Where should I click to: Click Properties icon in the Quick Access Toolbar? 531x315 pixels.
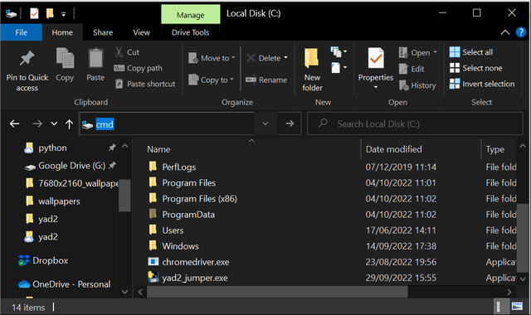coord(34,13)
